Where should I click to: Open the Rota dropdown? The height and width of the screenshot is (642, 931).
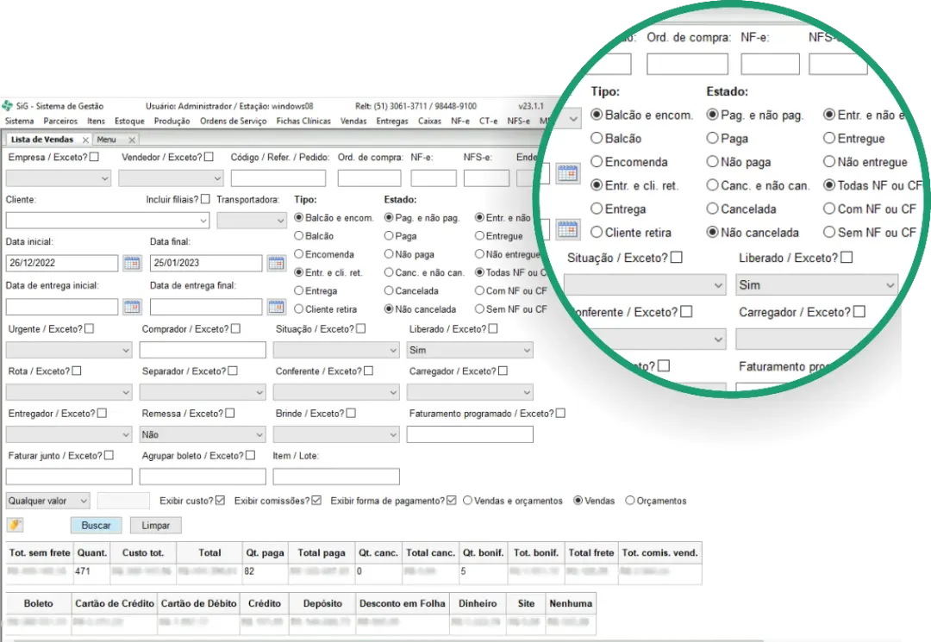point(69,392)
